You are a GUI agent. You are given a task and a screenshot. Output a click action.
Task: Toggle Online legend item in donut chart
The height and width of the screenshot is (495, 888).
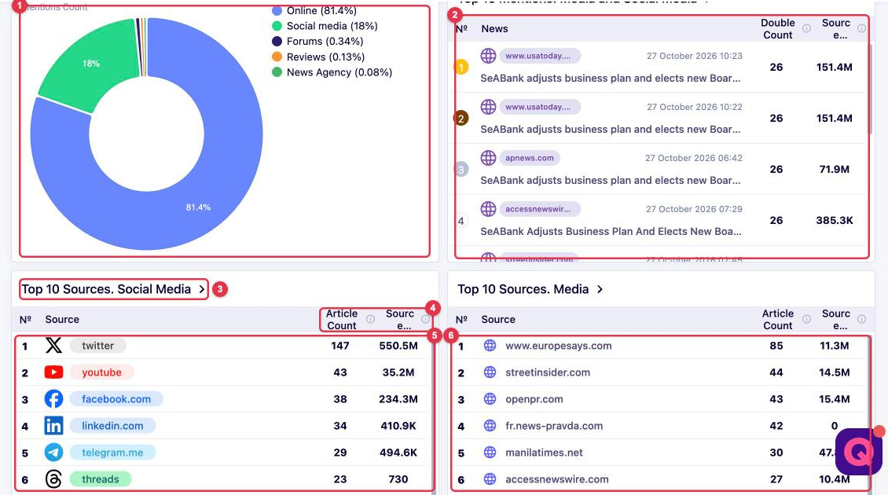pyautogui.click(x=314, y=10)
